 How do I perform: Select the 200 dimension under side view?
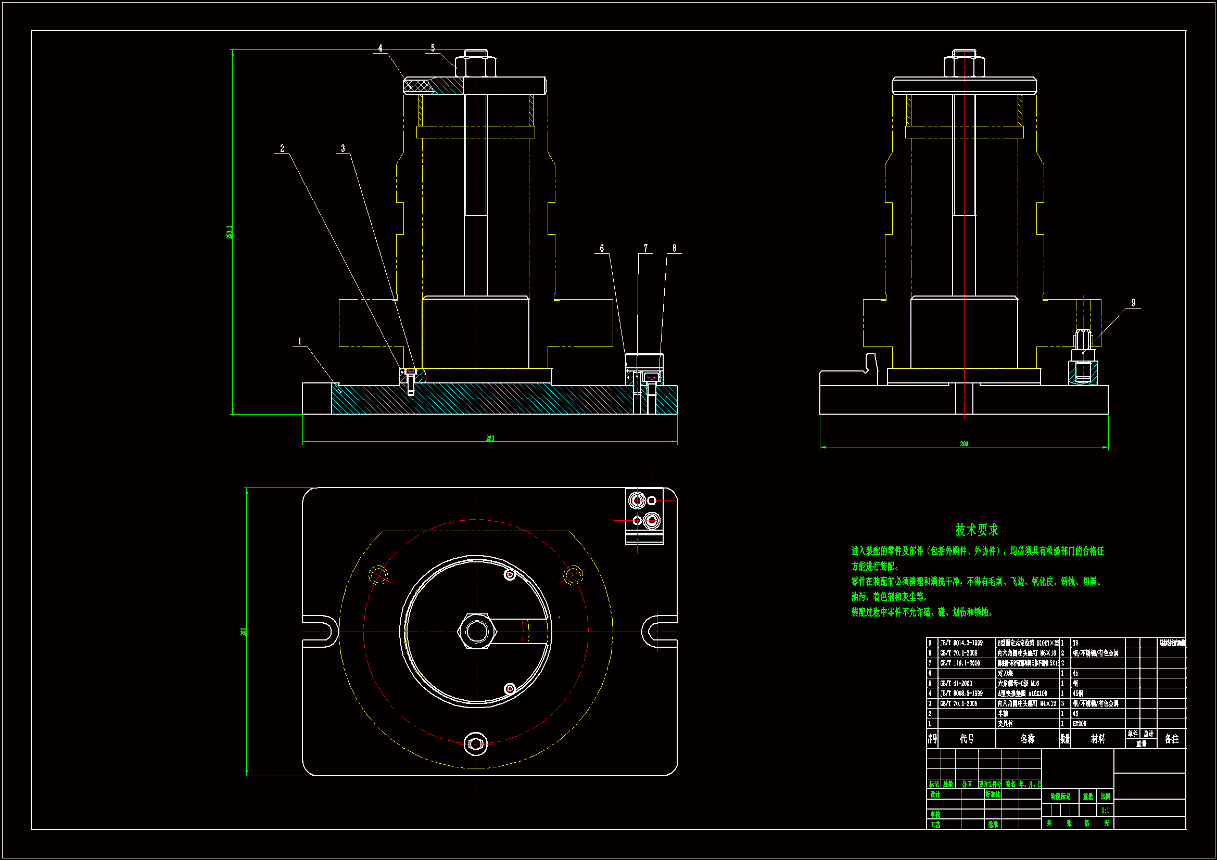pyautogui.click(x=964, y=444)
